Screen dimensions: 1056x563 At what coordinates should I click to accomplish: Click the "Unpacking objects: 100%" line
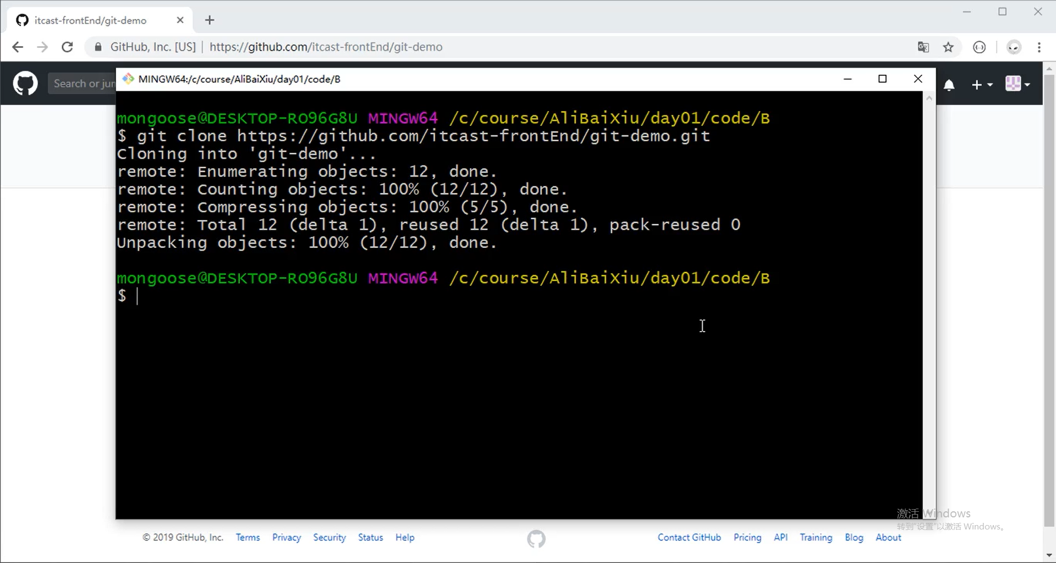(x=307, y=242)
